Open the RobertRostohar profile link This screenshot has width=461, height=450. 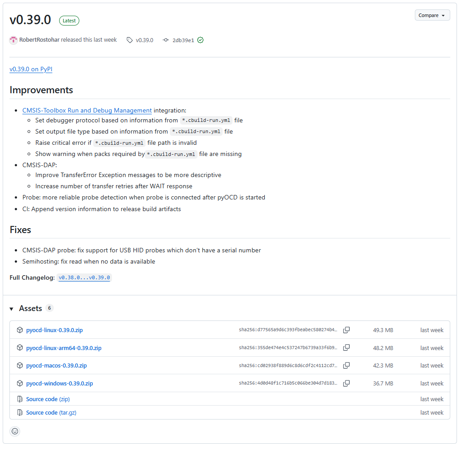pyautogui.click(x=39, y=40)
